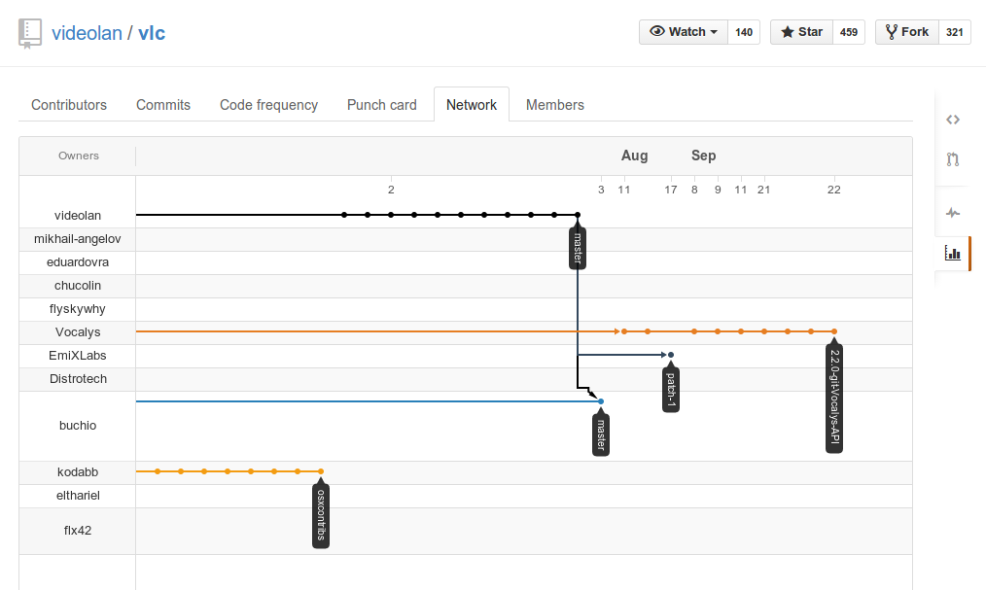Select the Network tab
The image size is (986, 590).
pos(472,105)
